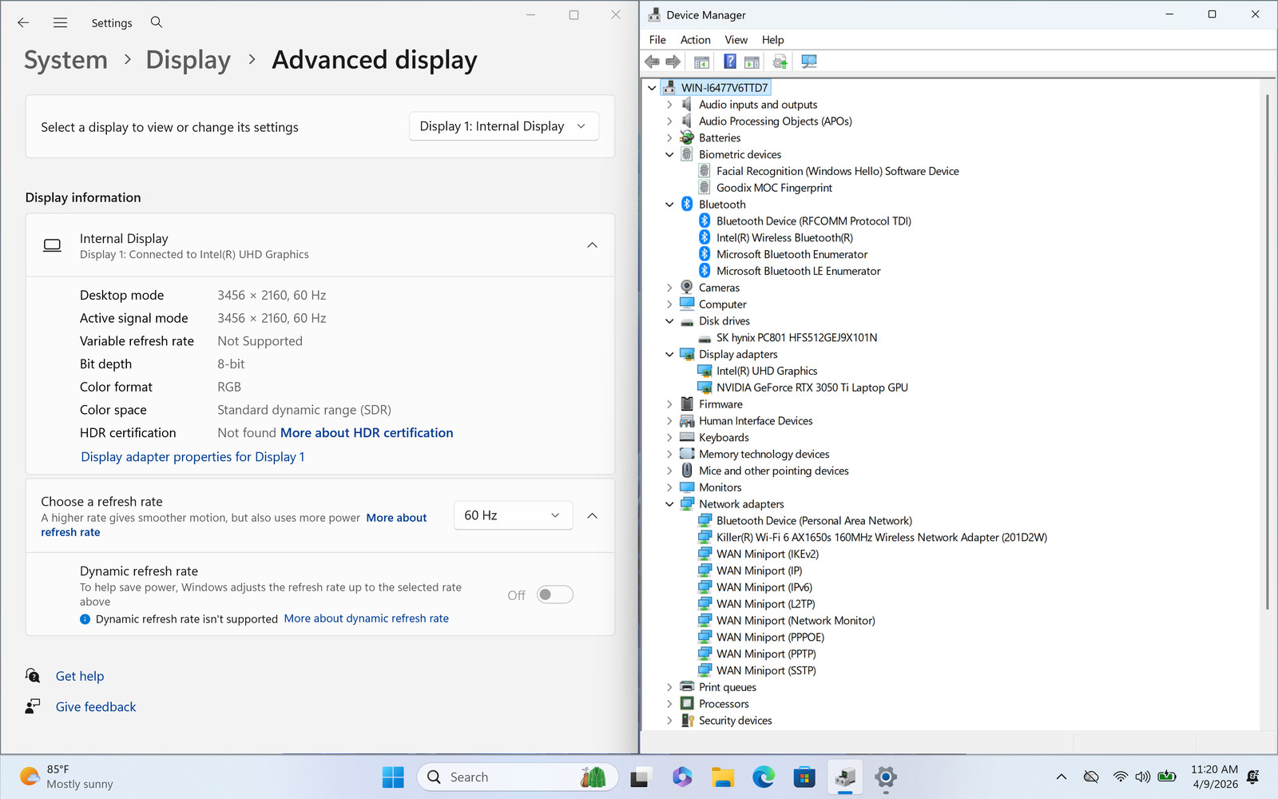Open the View menu in Device Manager
1278x799 pixels.
click(x=736, y=40)
